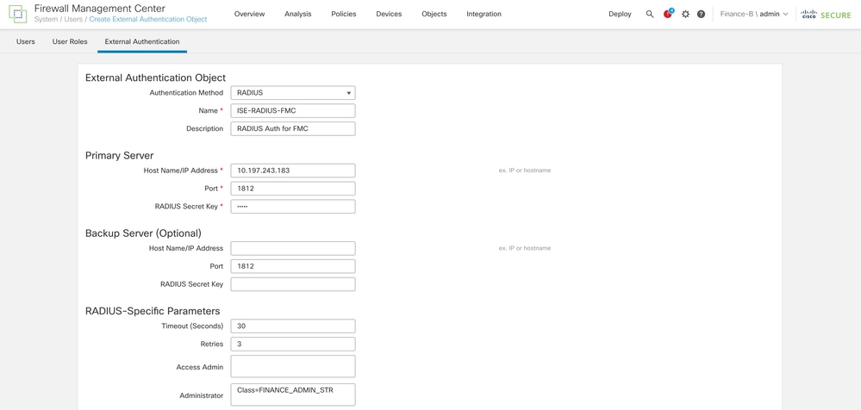
Task: Click the Deploy button
Action: [x=620, y=15]
